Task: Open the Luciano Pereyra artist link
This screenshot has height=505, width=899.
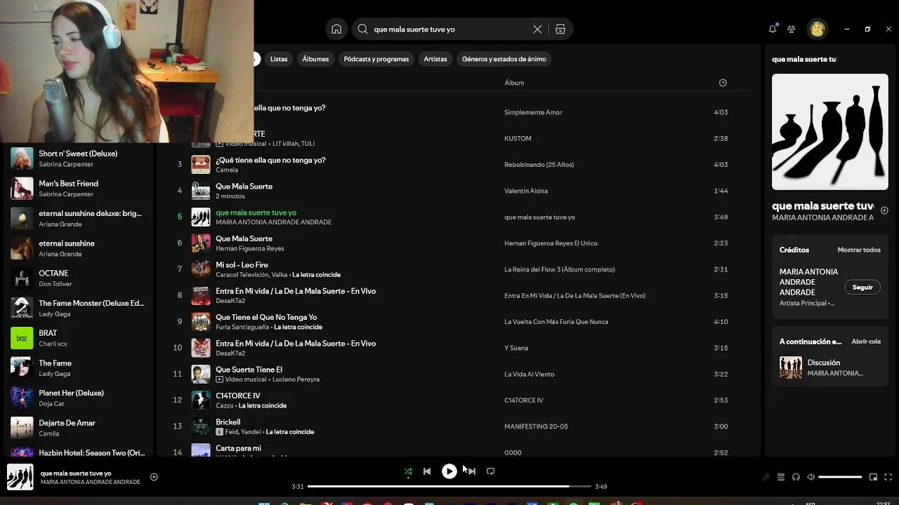Action: coord(296,379)
